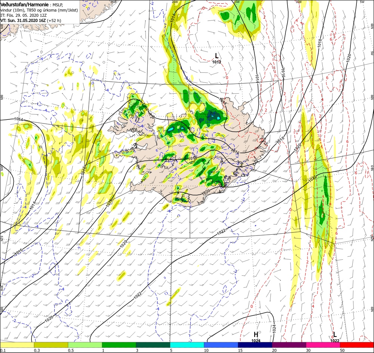Select the green 1 mm legend swatch

[119, 345]
